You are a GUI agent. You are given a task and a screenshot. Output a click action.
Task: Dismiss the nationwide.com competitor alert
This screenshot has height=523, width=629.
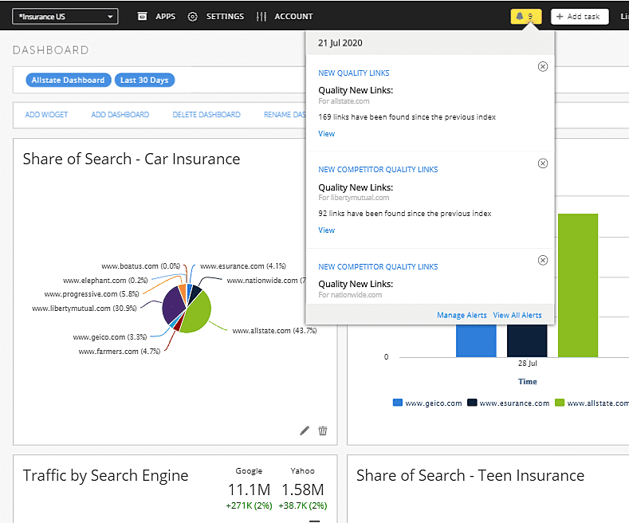pos(543,260)
